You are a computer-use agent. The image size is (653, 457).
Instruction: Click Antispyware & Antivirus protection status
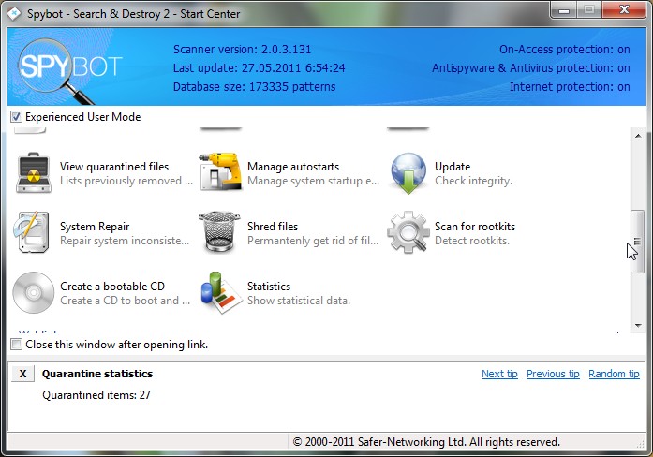(530, 68)
